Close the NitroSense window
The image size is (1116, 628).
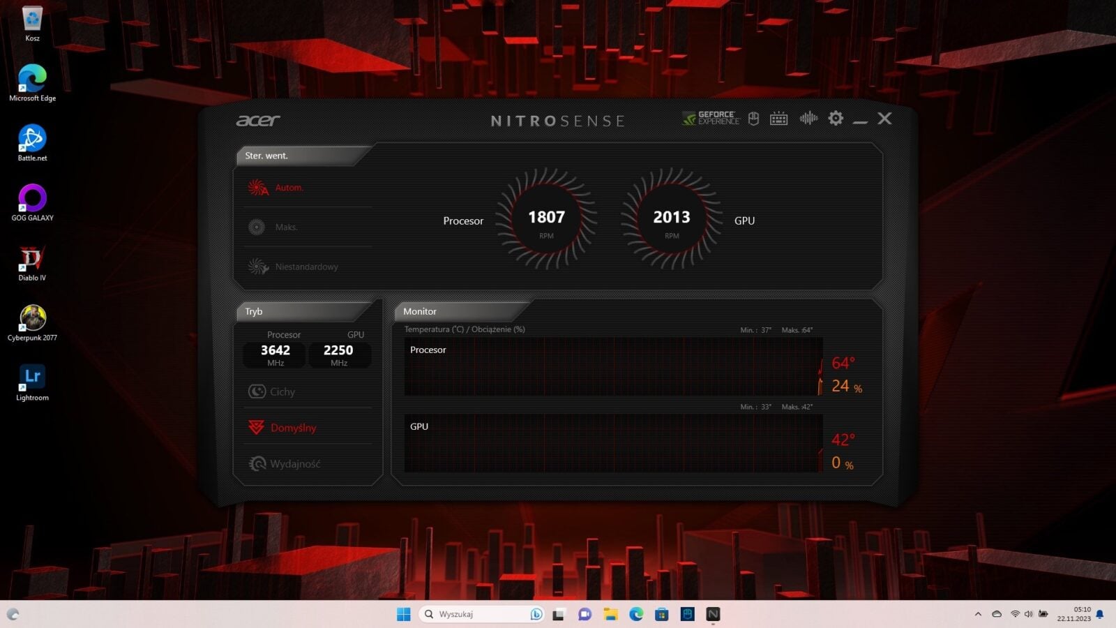(884, 119)
